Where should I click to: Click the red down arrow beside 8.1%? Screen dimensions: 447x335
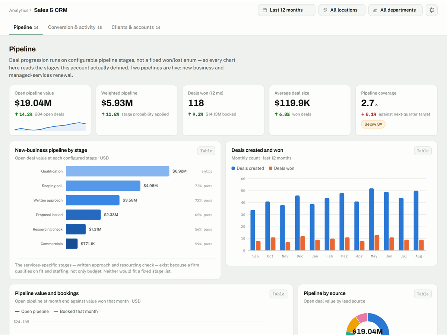(363, 114)
